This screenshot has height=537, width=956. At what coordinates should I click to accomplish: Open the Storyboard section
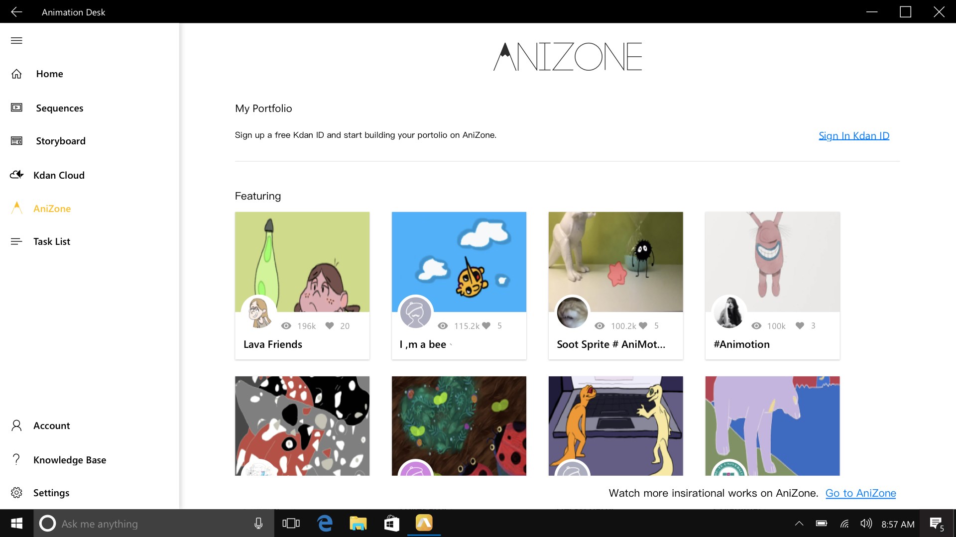pos(60,141)
